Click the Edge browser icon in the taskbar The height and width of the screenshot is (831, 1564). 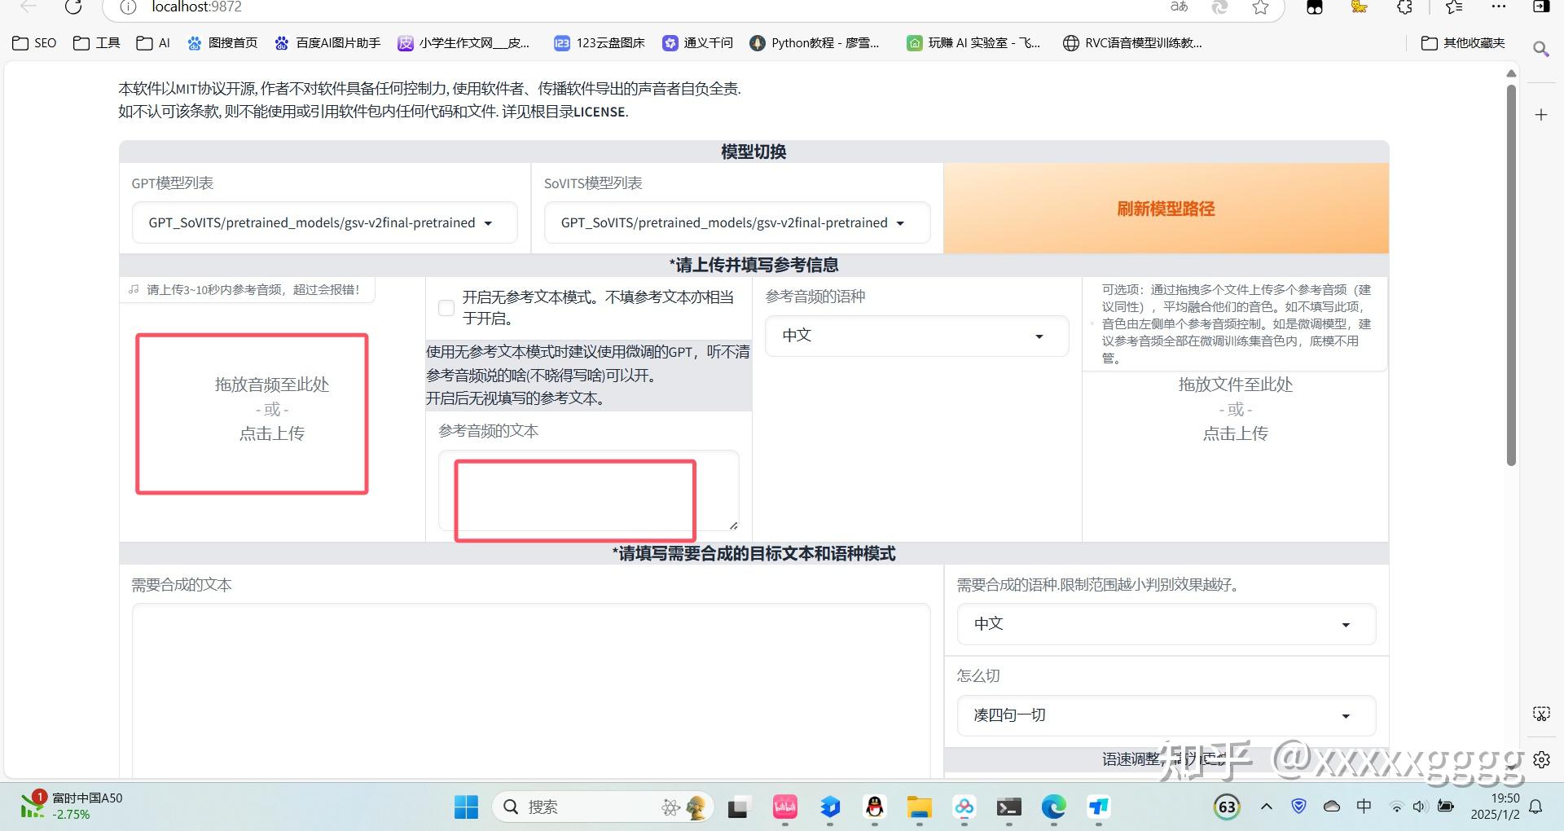point(1053,807)
